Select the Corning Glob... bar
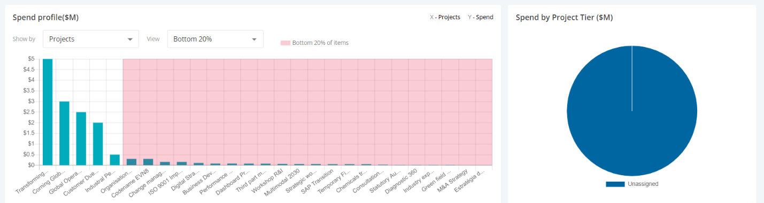 point(64,133)
